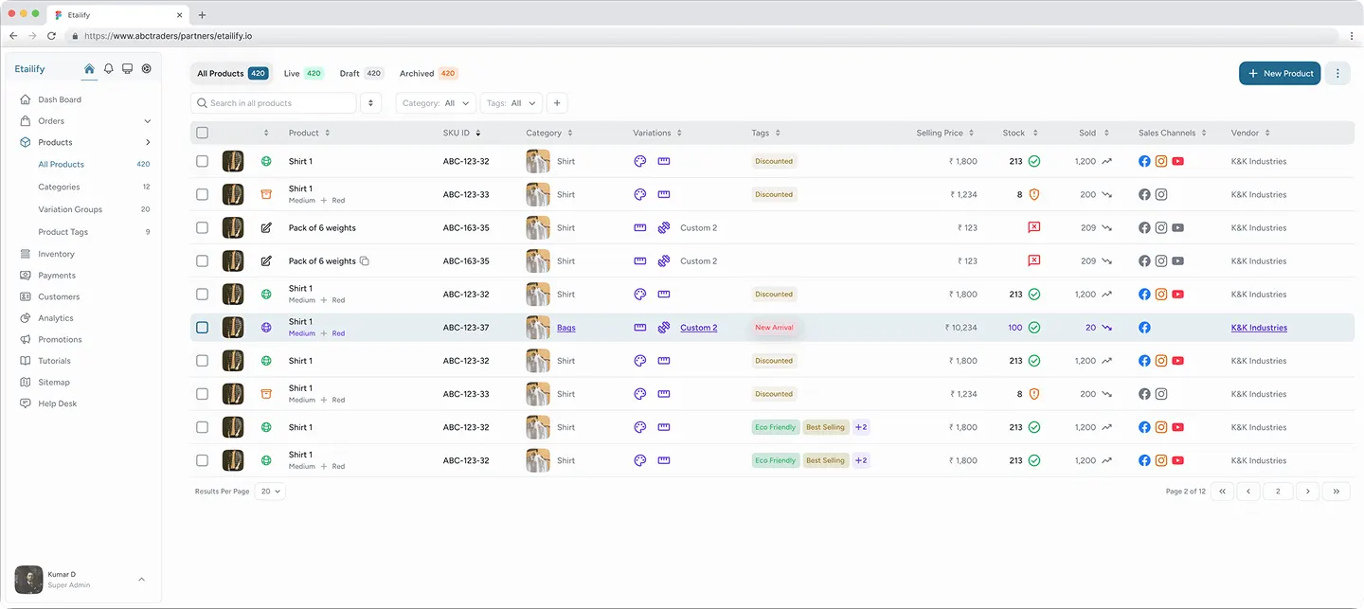Expand user menu chevron beside Kumar D
This screenshot has height=609, width=1364.
point(141,579)
